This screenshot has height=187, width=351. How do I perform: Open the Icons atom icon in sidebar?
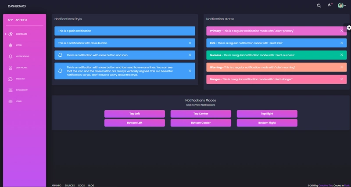pos(10,45)
